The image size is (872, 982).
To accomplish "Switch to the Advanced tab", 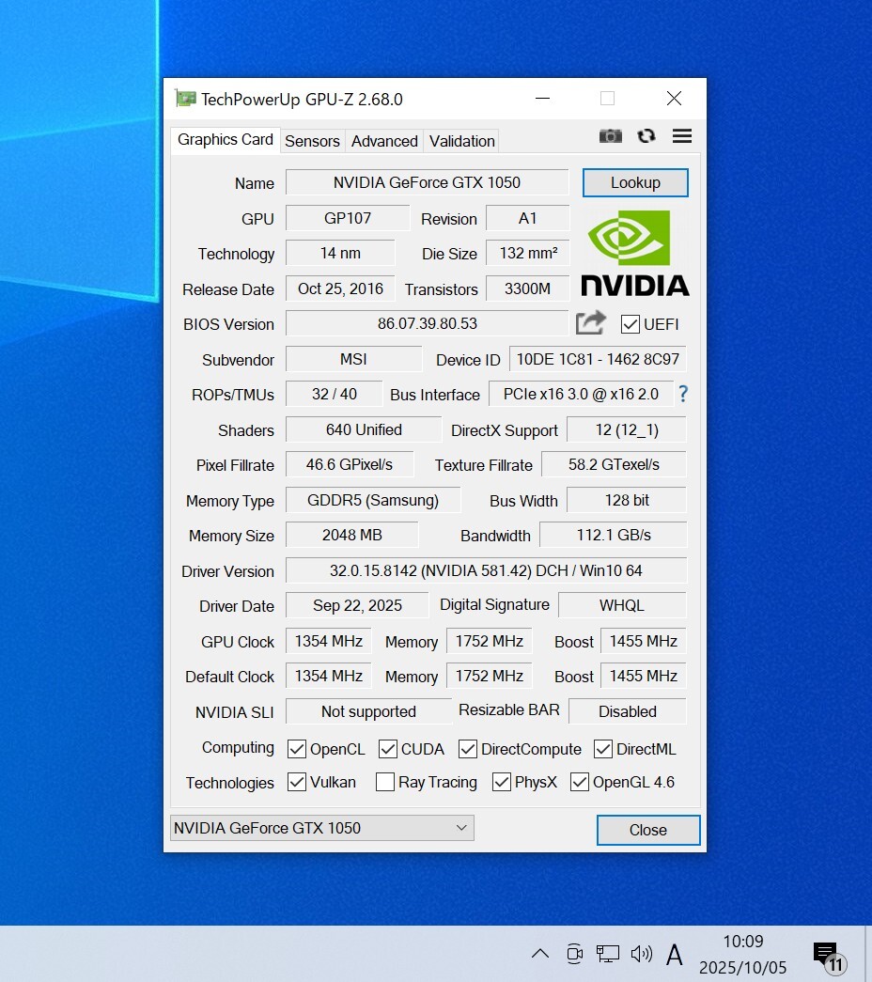I will tap(384, 141).
